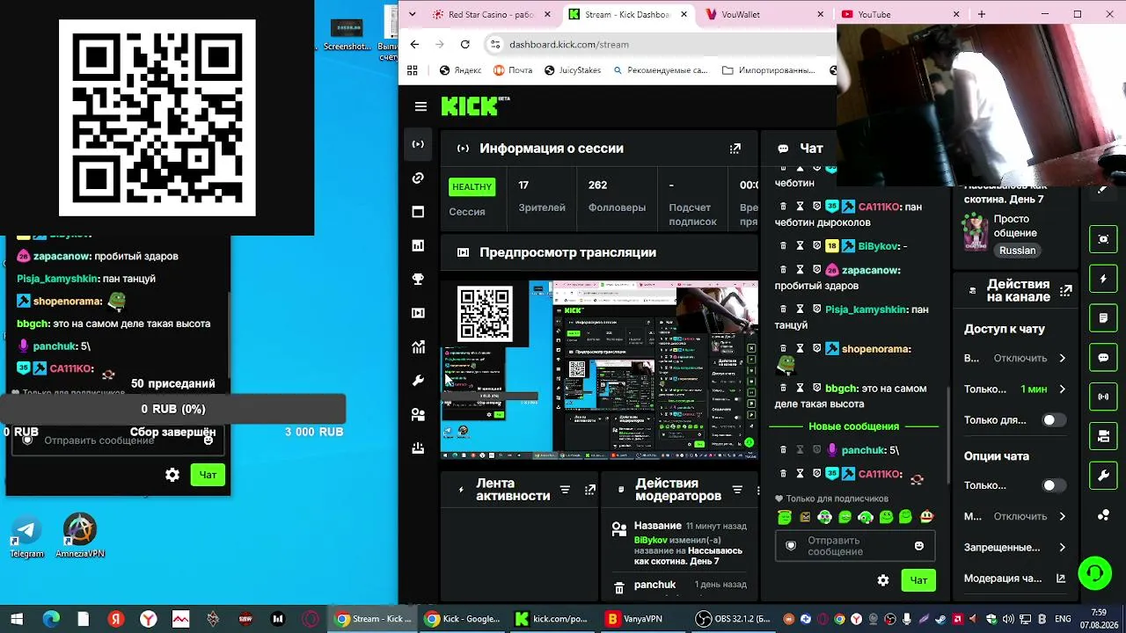Expand the '1 мин' slow mode option
The width and height of the screenshot is (1126, 633).
tap(1016, 389)
